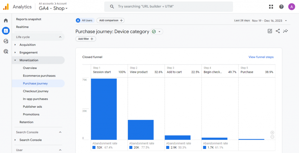Screen dimensions: 299x153
Task: Click the Add comparison button
Action: click(x=110, y=20)
